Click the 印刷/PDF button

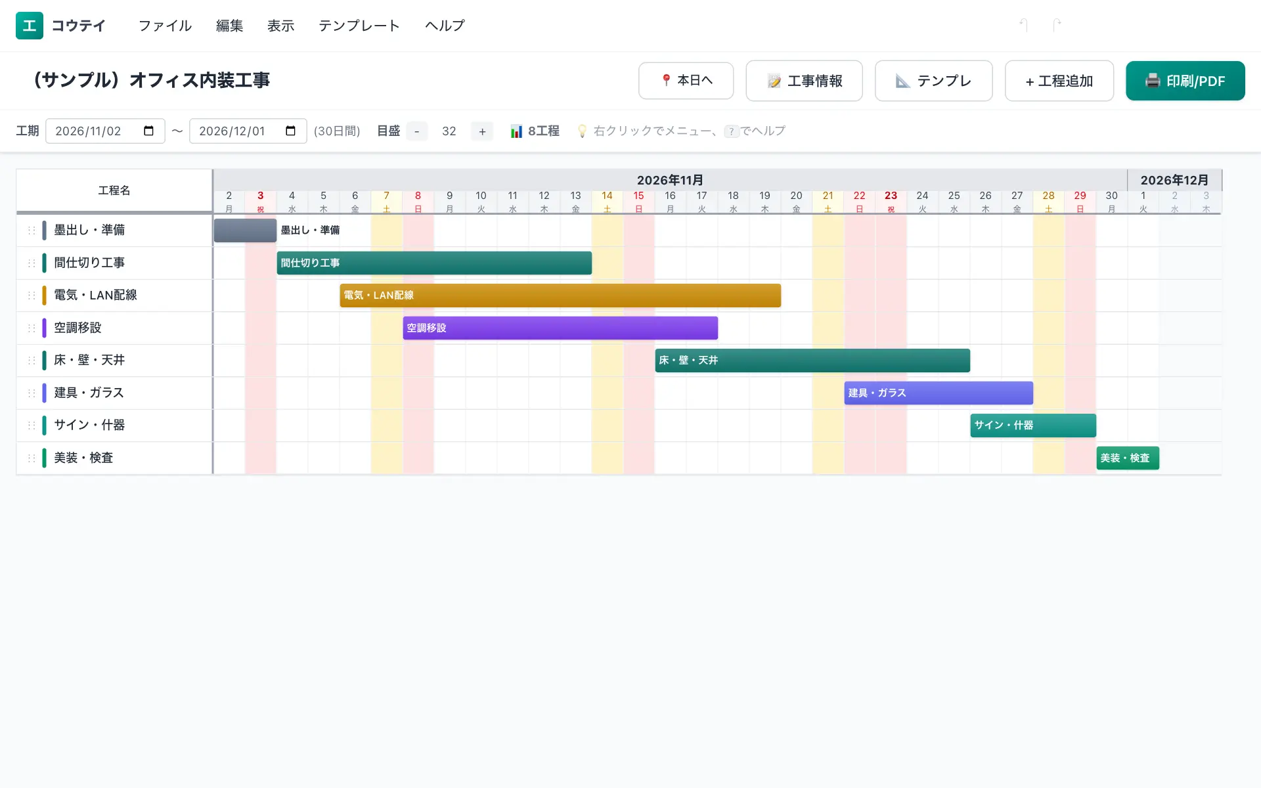1185,81
